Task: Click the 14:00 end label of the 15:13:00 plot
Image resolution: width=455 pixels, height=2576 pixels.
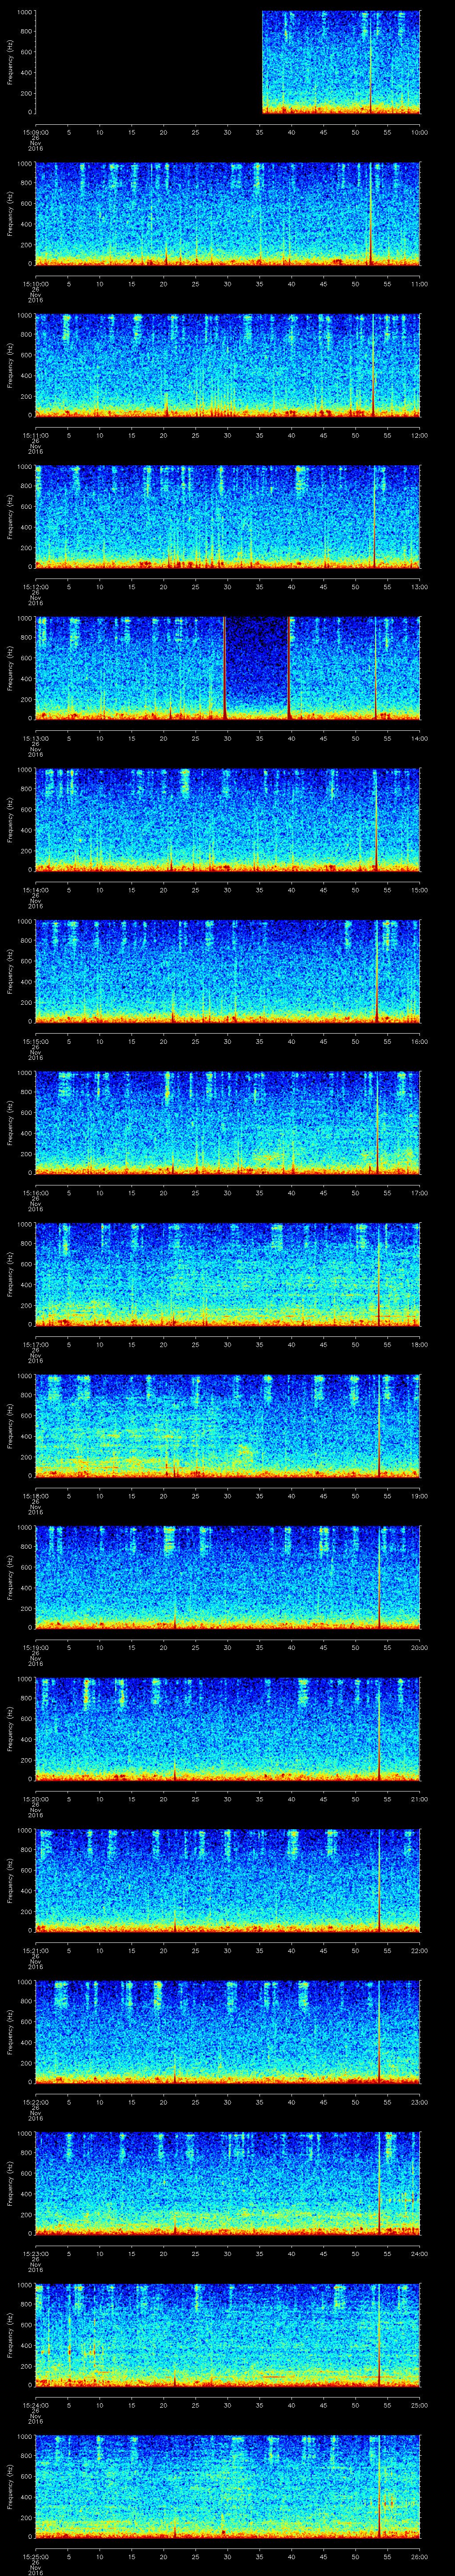Action: (420, 738)
